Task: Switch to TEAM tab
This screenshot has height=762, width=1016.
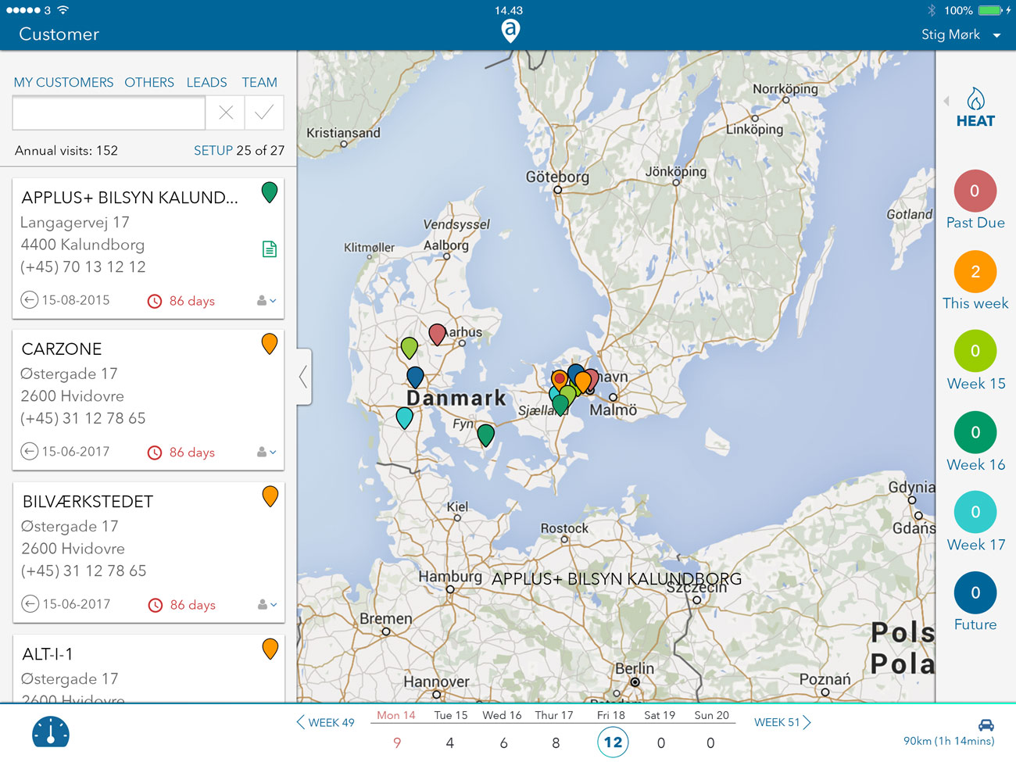Action: pos(259,82)
